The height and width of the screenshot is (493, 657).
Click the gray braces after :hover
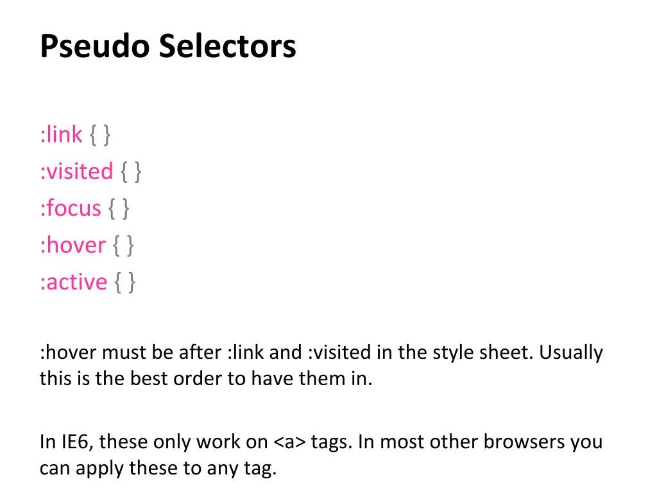coord(124,246)
